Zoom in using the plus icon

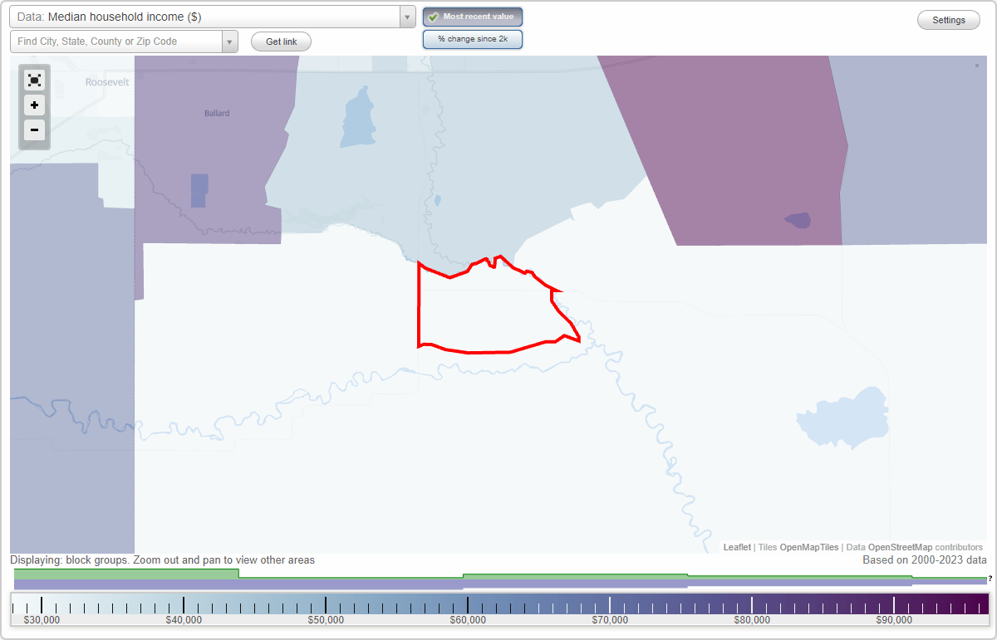click(34, 105)
